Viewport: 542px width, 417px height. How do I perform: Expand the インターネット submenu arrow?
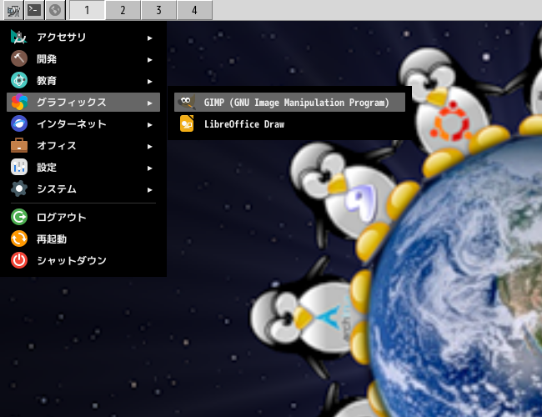(x=149, y=125)
